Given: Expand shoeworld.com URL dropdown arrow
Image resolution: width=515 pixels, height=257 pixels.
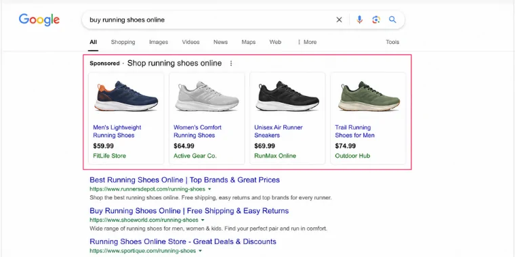Looking at the screenshot, I should coord(203,220).
